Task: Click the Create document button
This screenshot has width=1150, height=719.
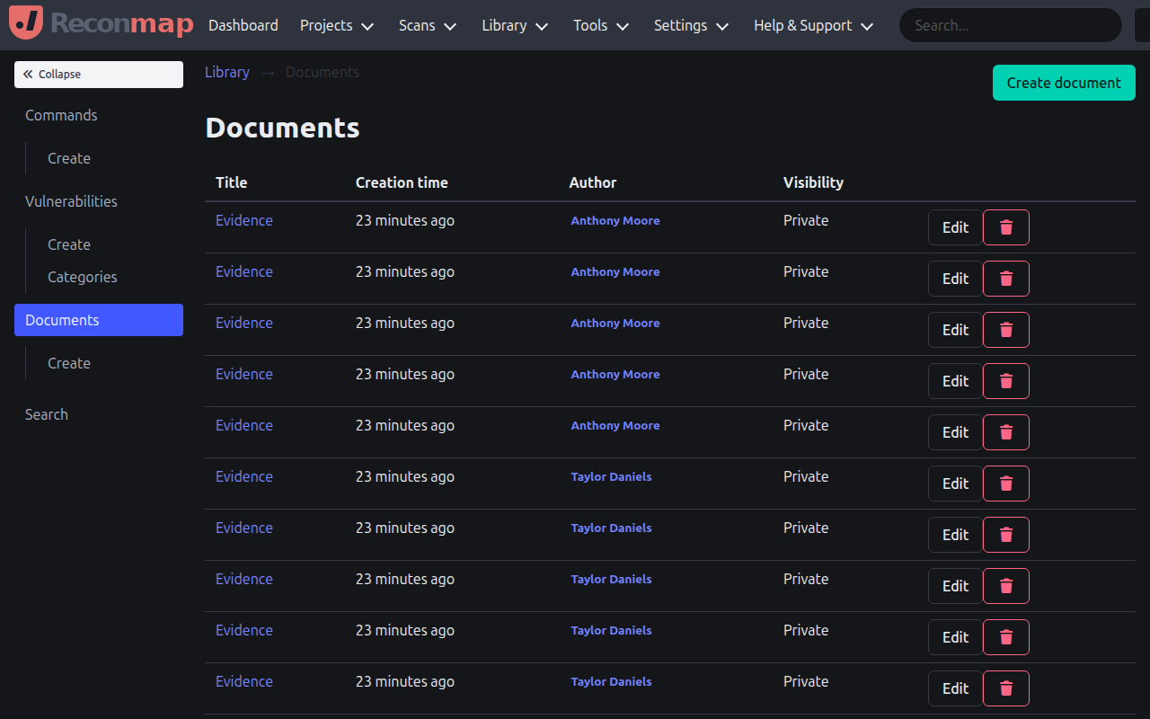Action: pos(1064,83)
